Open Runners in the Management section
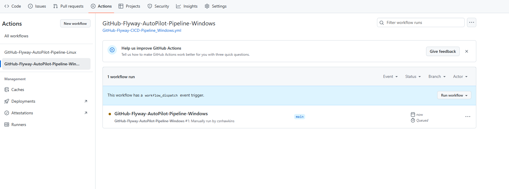 (x=19, y=125)
